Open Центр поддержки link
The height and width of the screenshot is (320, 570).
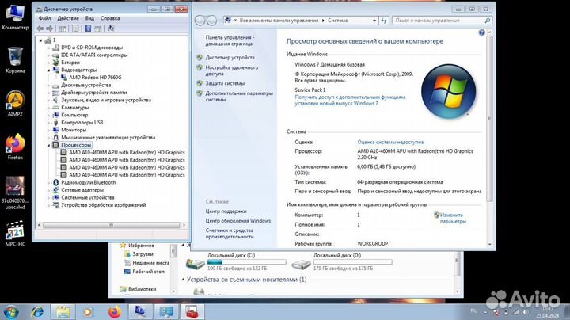pos(226,211)
